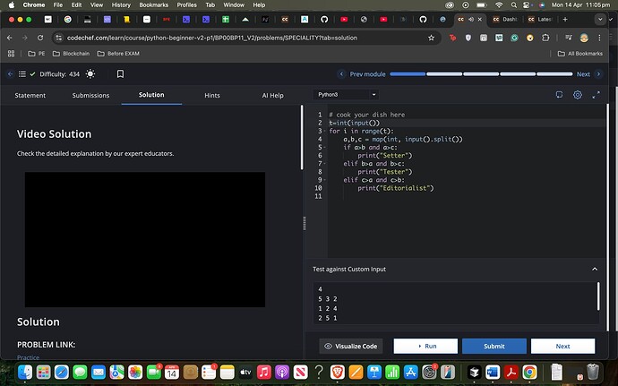Launch Safari from the Dock

point(62,372)
